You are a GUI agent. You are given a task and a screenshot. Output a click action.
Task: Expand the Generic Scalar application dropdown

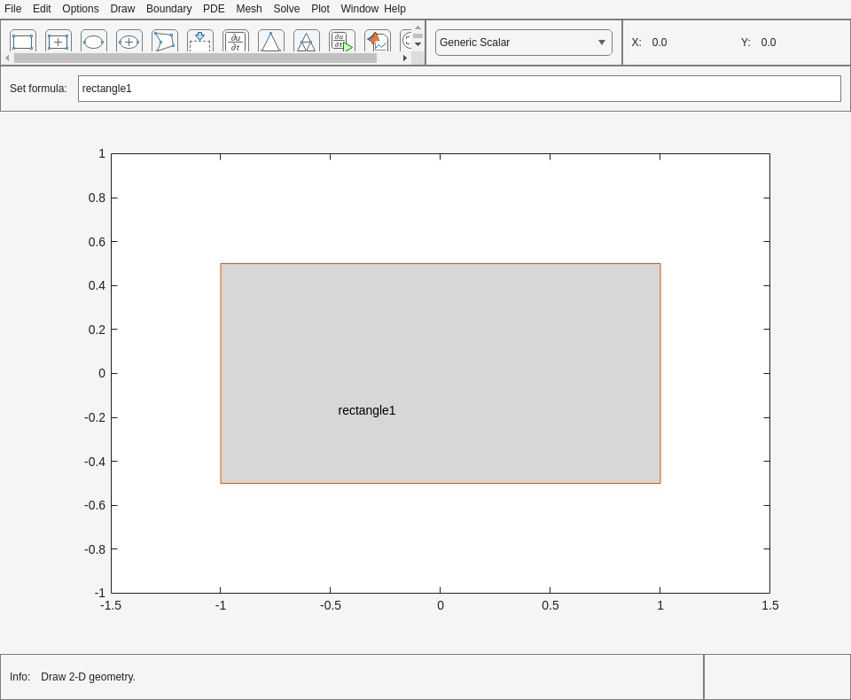(x=523, y=43)
